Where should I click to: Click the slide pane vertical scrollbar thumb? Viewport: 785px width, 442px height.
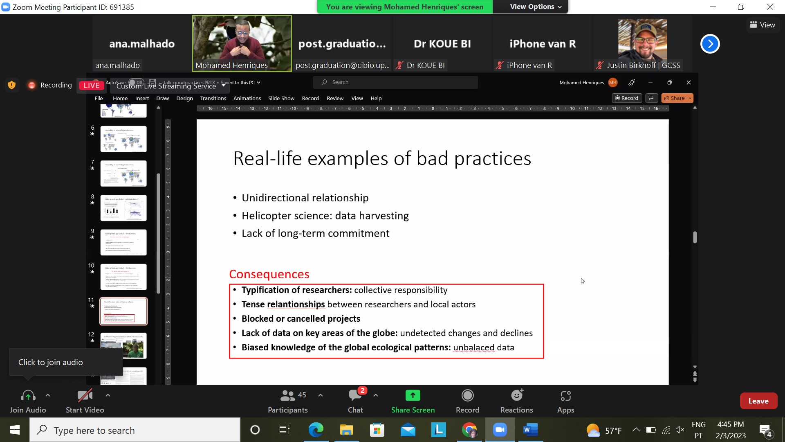pos(695,237)
